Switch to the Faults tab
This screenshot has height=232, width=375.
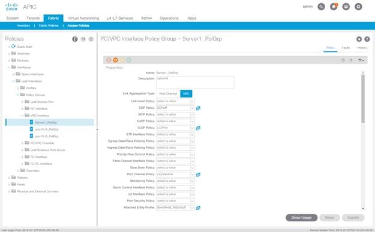coord(346,48)
